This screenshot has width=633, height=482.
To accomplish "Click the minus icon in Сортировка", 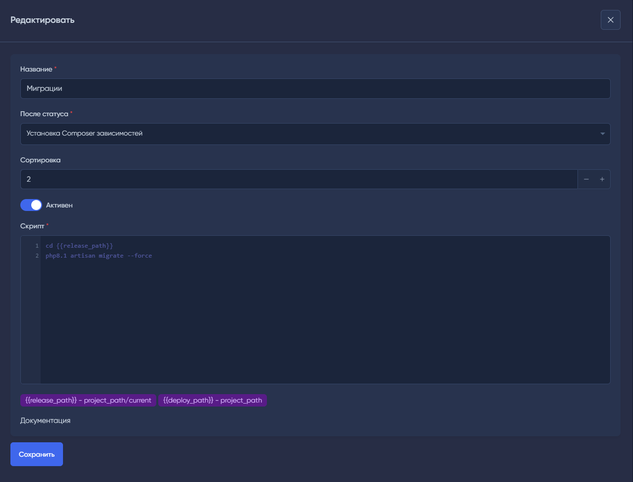I will (586, 179).
